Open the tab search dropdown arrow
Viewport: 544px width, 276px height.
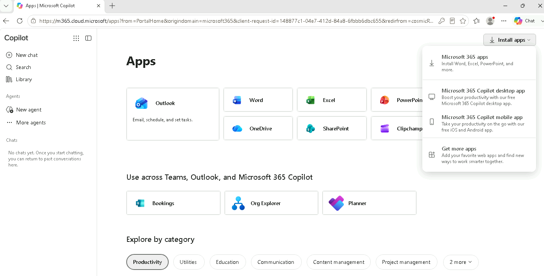6,6
